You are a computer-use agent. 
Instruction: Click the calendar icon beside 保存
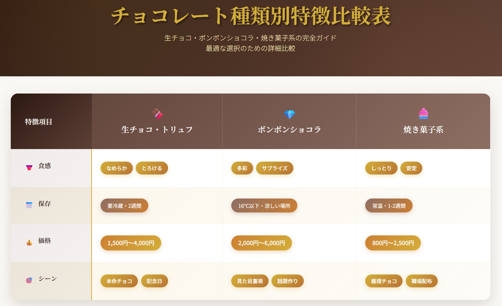(x=29, y=205)
